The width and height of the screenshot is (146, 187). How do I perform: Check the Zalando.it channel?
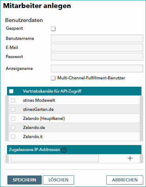[13, 137]
